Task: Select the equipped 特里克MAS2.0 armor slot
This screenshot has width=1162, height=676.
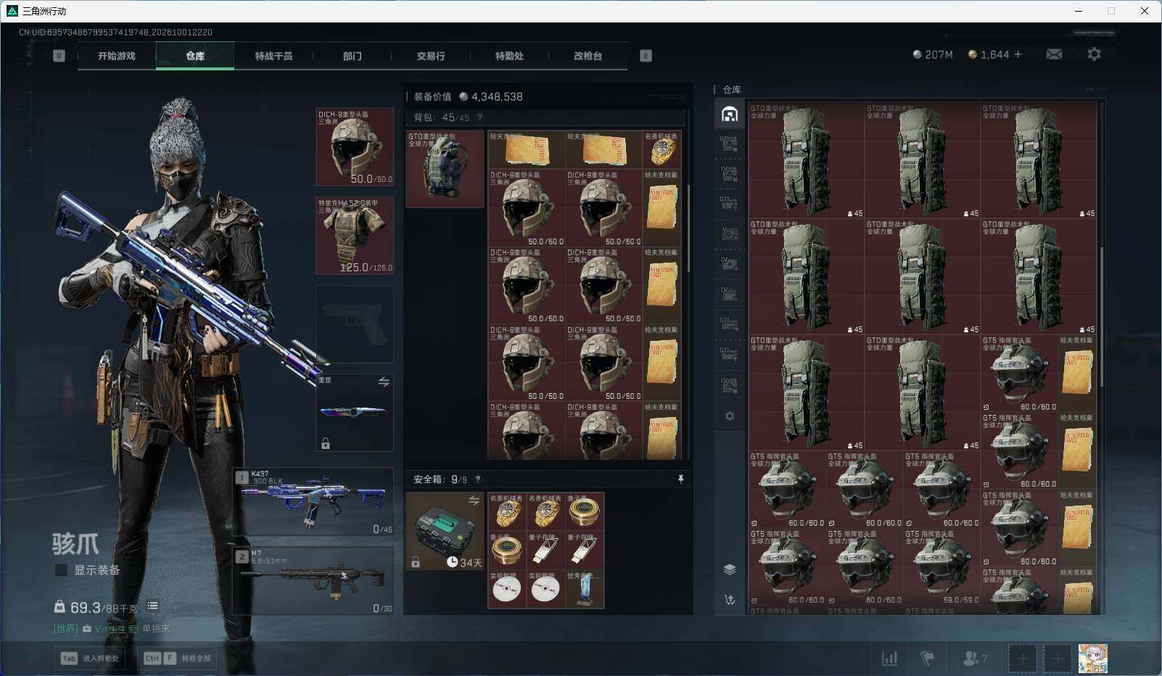Action: [355, 236]
